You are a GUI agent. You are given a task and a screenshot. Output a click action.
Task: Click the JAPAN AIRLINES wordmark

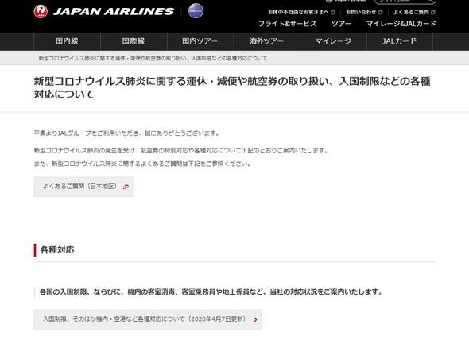114,11
